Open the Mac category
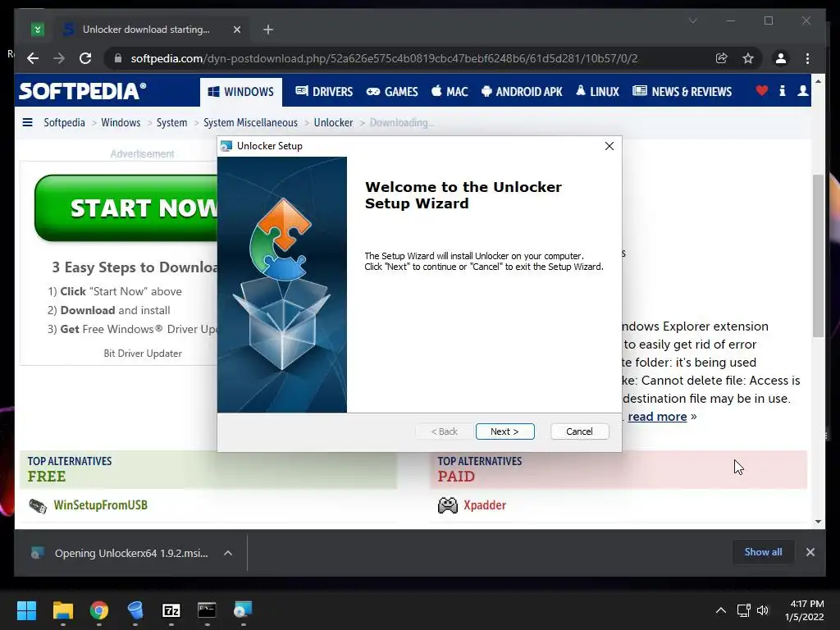This screenshot has width=840, height=630. 450,92
